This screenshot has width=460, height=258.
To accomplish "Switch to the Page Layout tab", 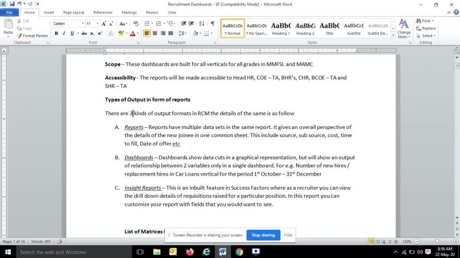I will (x=74, y=12).
